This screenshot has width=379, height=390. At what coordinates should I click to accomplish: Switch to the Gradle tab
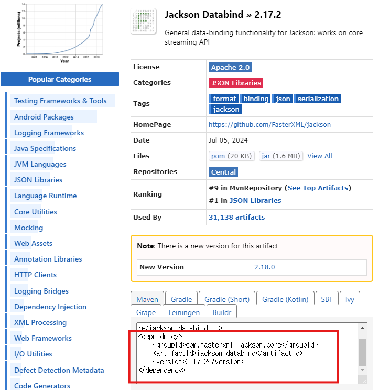click(x=181, y=298)
